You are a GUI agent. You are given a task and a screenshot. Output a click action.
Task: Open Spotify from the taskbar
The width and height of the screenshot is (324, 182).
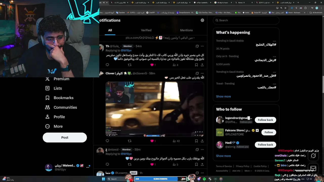tap(204, 179)
